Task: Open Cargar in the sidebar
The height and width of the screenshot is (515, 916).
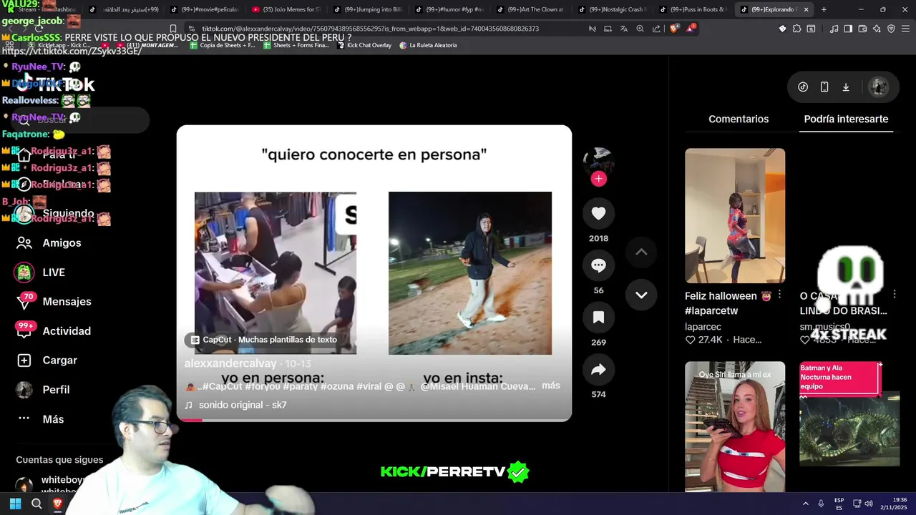Action: point(47,360)
